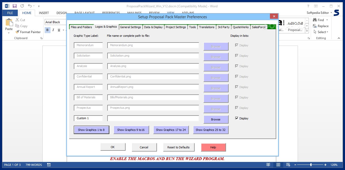Open Word Help question mark icon
The width and height of the screenshot is (345, 170).
tap(308, 6)
